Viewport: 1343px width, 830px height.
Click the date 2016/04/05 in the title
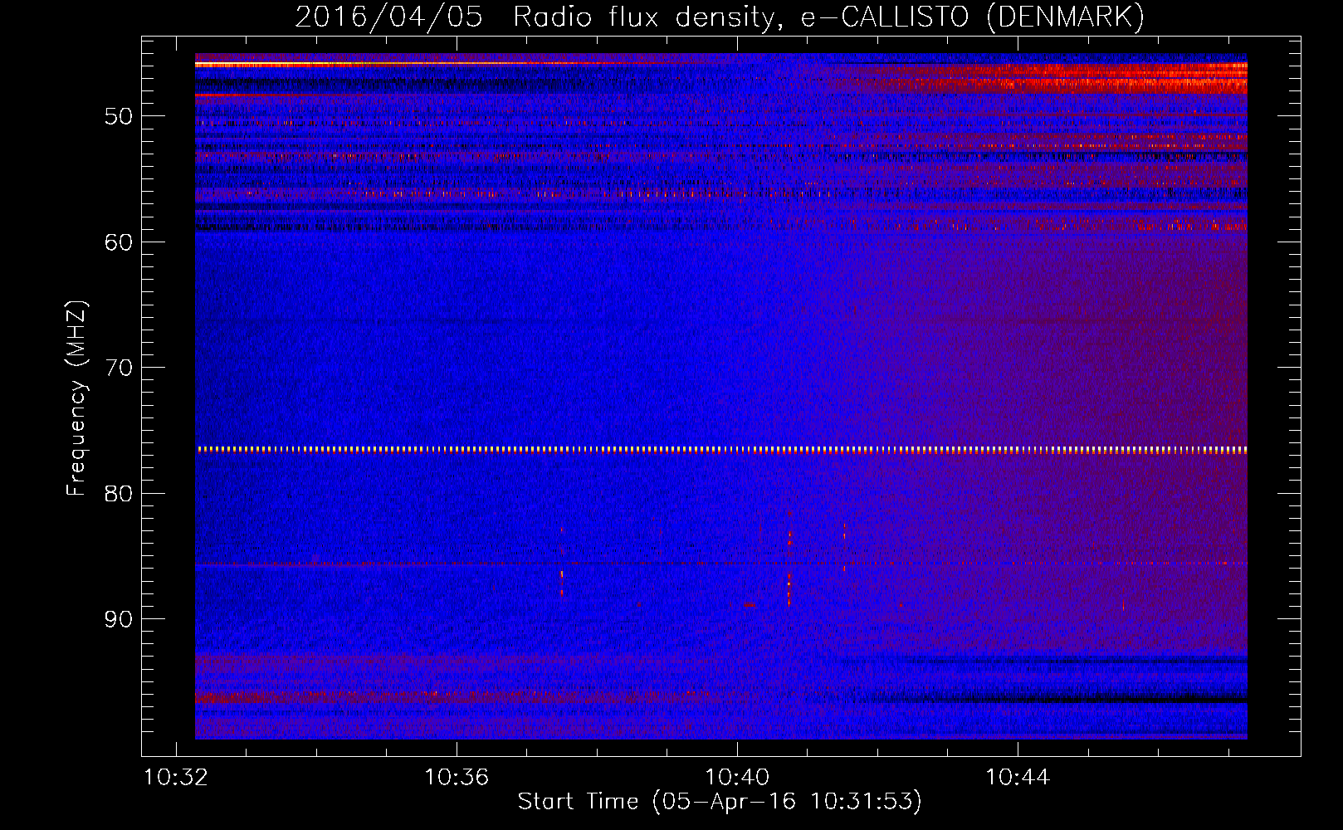(388, 17)
